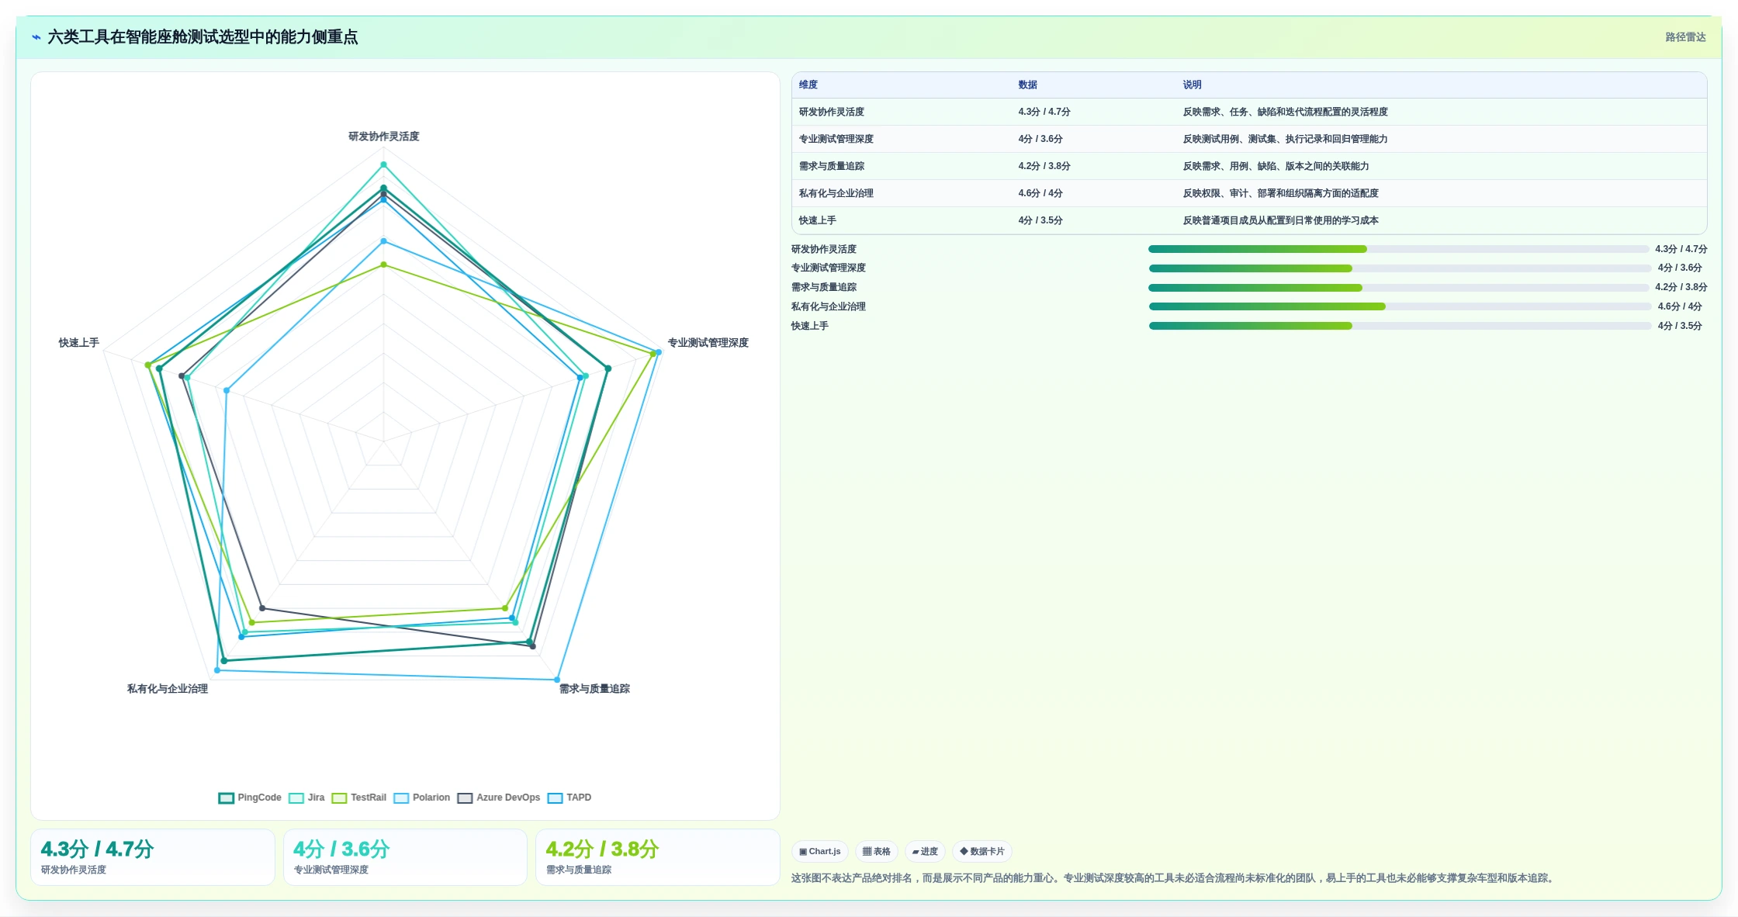Hide the Polarion series in legend
1738x917 pixels.
pyautogui.click(x=401, y=798)
